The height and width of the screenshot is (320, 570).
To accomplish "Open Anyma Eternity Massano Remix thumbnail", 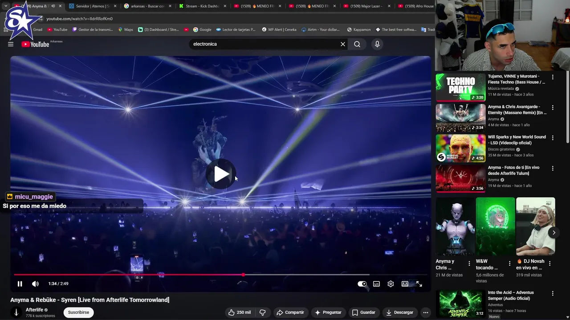I will 460,118.
